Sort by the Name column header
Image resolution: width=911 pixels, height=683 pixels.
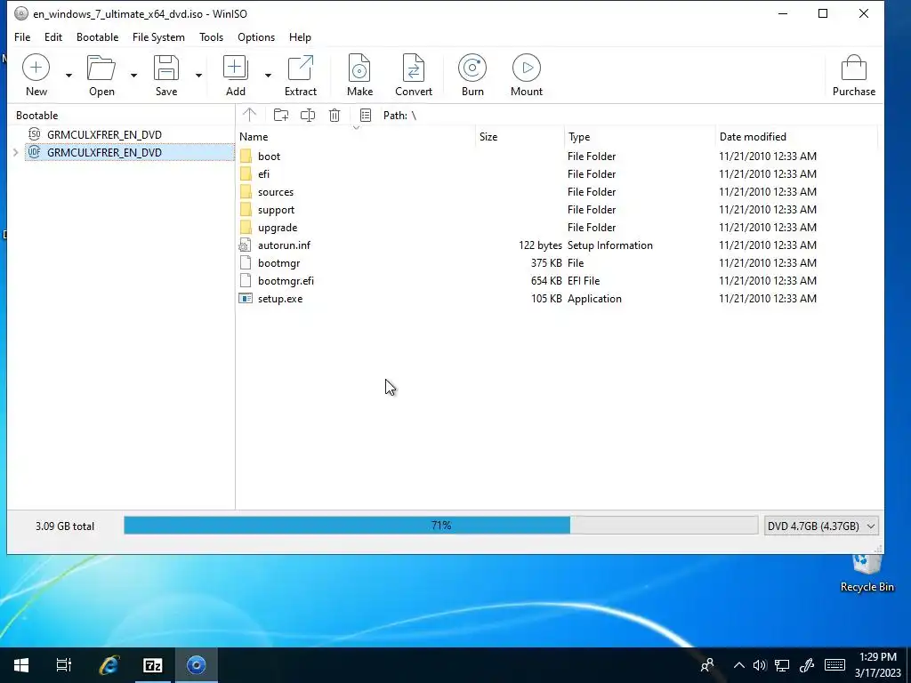pos(356,137)
